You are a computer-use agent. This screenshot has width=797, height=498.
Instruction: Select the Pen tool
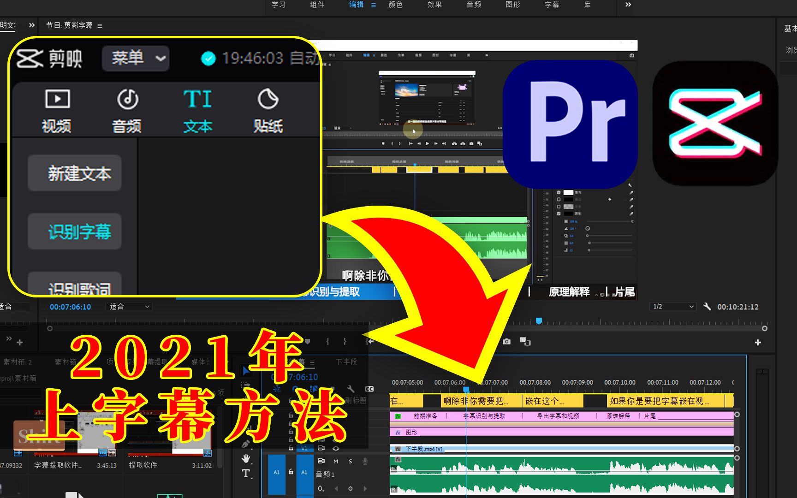tap(245, 444)
